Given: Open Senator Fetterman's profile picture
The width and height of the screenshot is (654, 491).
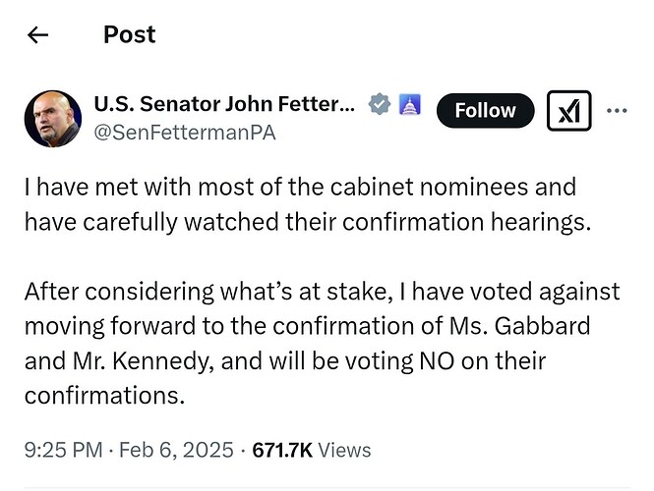Looking at the screenshot, I should tap(53, 119).
